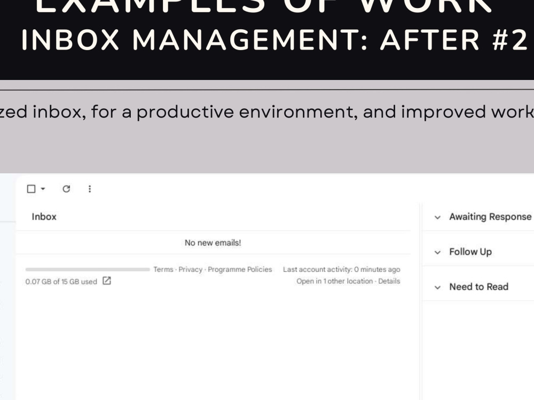Collapse the Follow Up section chevron
Viewport: 534px width, 400px height.
click(438, 252)
